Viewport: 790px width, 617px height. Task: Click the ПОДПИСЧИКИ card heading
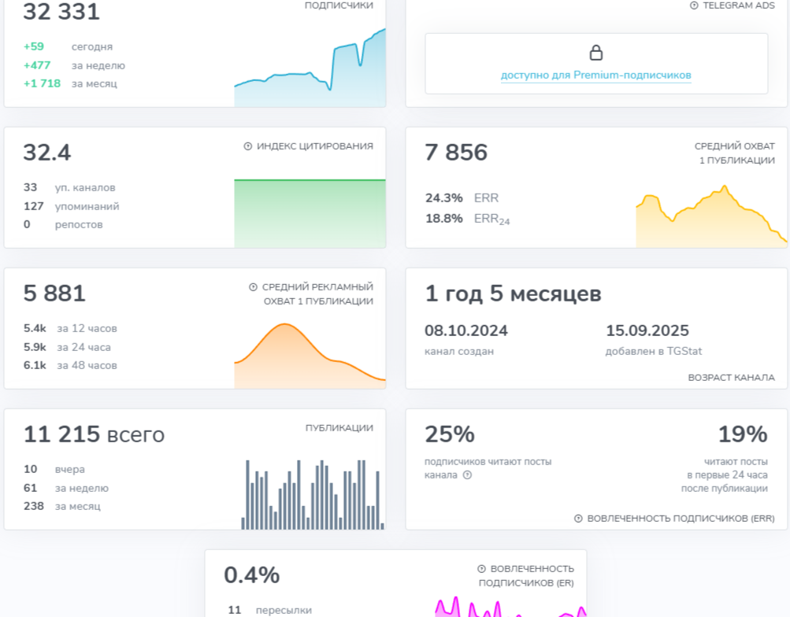point(339,6)
